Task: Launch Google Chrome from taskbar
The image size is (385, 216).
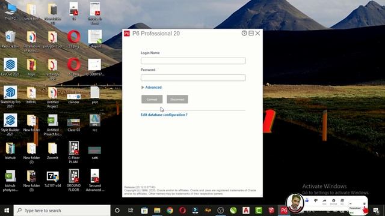Action: [x=170, y=211]
